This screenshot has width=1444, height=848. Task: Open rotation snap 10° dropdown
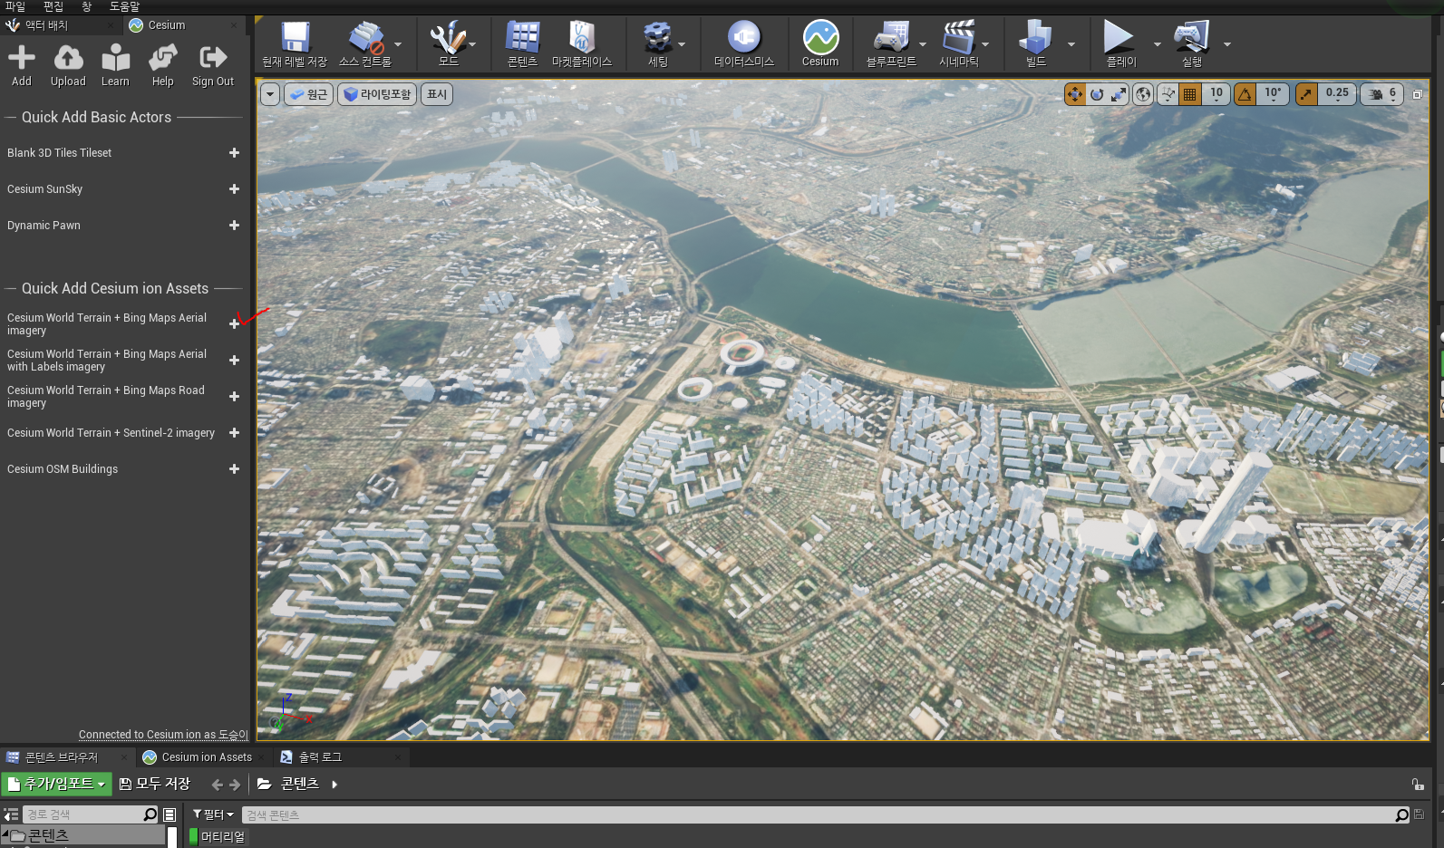[1273, 94]
